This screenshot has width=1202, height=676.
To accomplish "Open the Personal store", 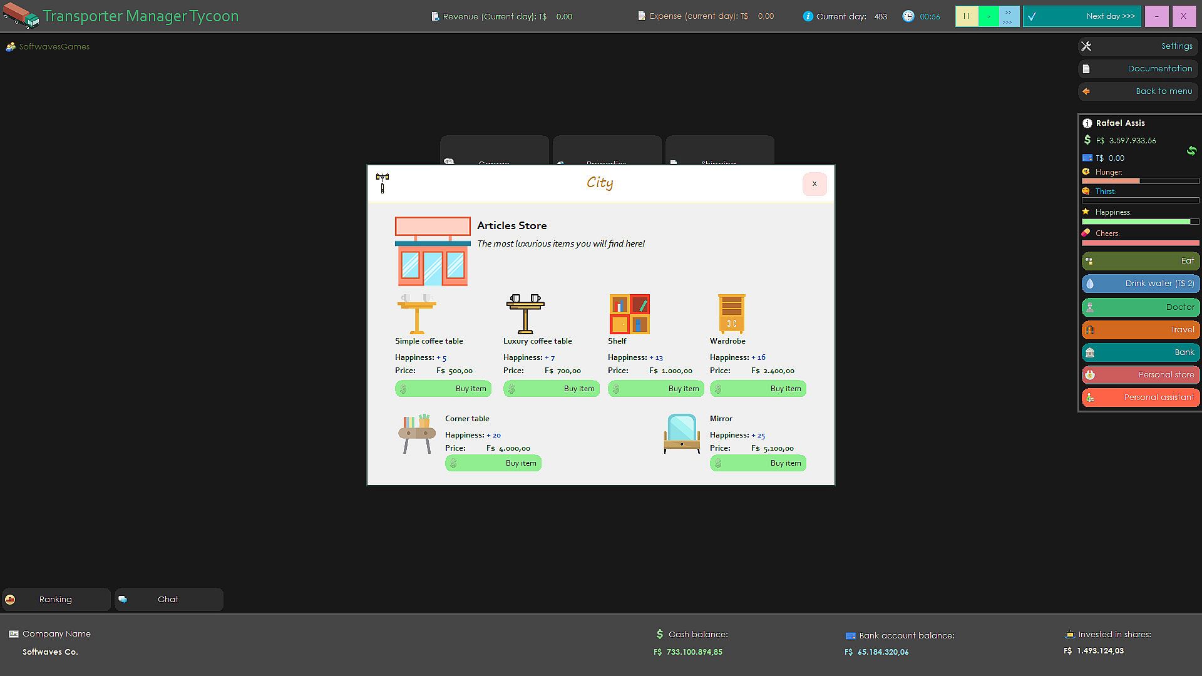I will click(x=1140, y=375).
